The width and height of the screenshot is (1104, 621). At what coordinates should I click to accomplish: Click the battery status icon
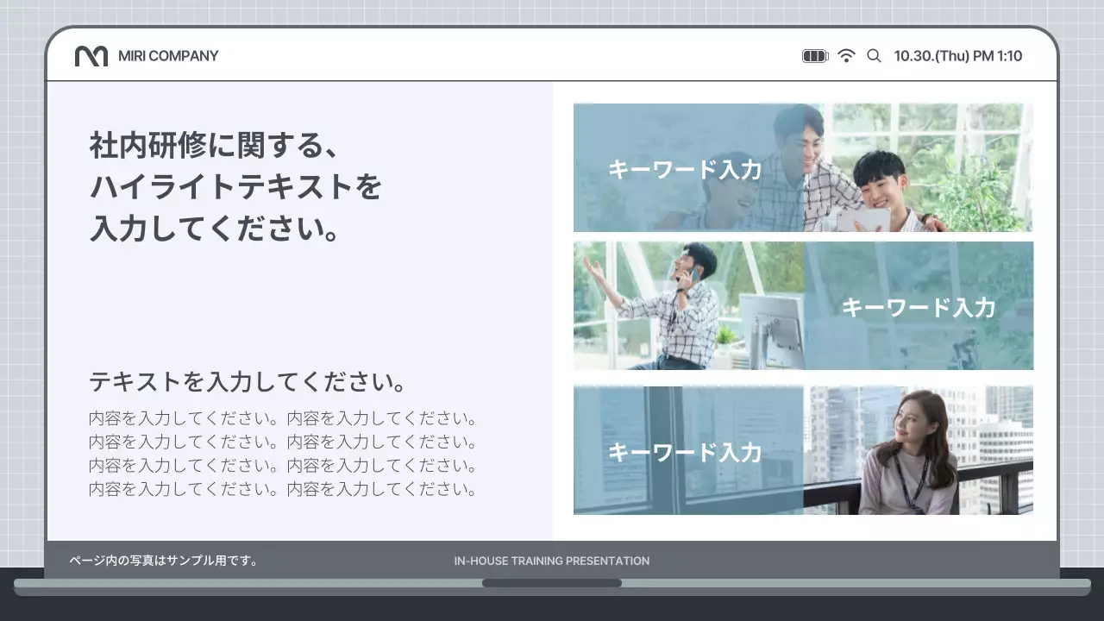(x=814, y=54)
